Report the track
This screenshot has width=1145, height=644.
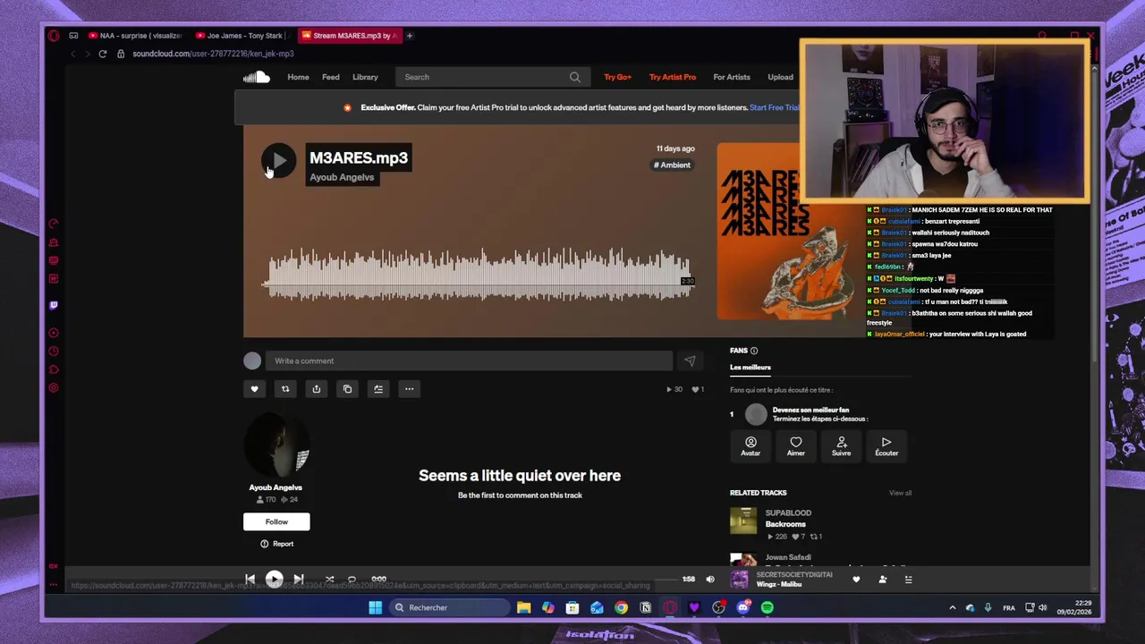coord(276,544)
